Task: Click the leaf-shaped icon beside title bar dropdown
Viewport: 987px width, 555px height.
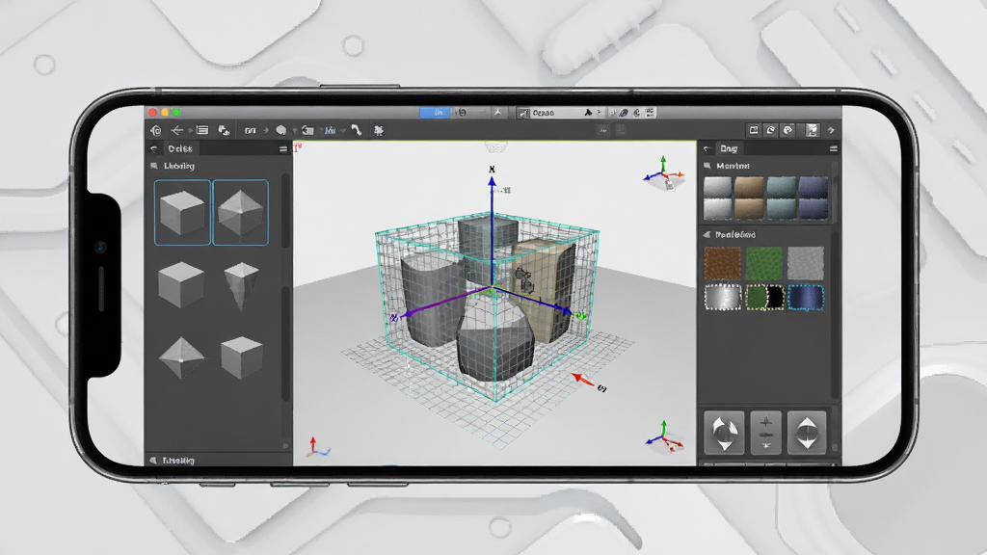Action: pos(624,113)
